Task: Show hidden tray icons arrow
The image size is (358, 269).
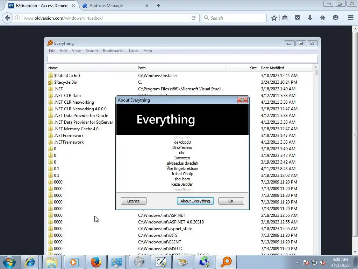Action: (x=297, y=262)
